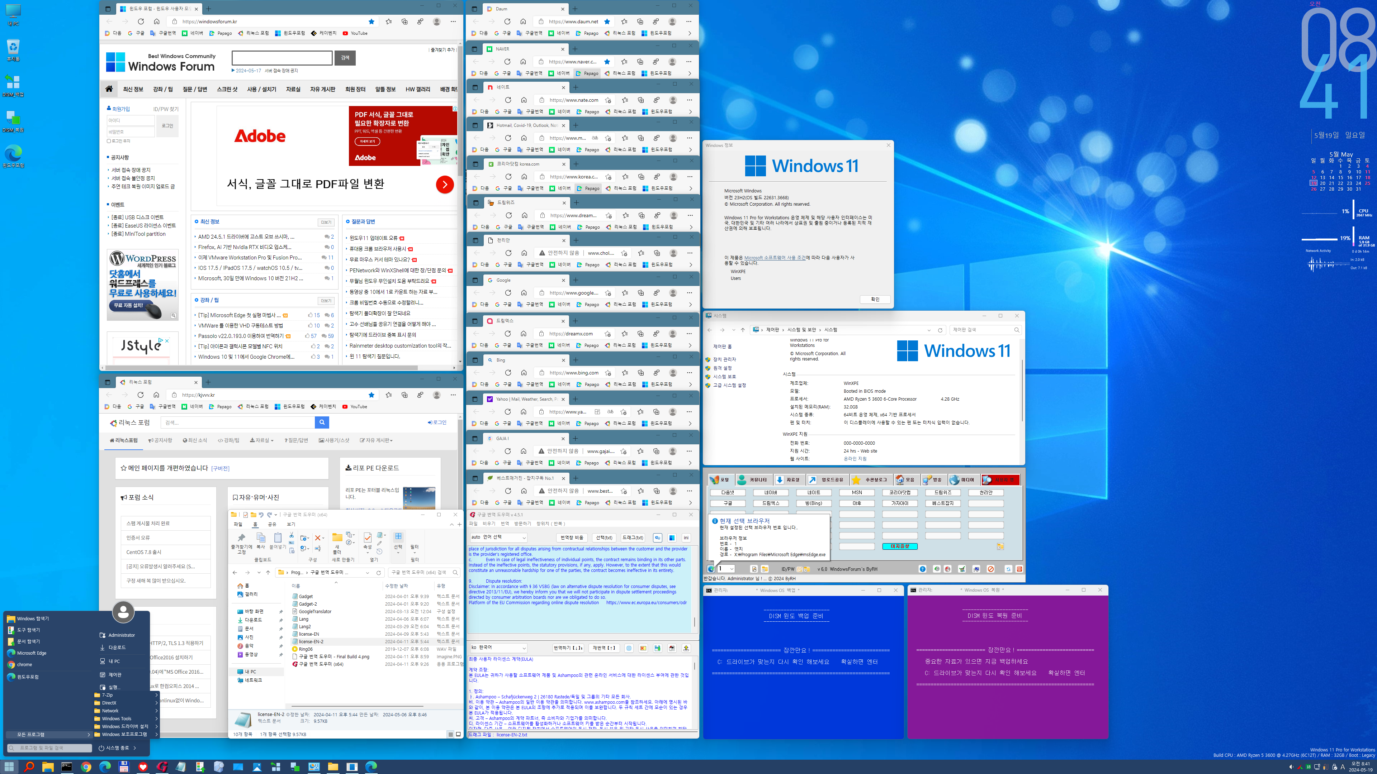The width and height of the screenshot is (1377, 774).
Task: Open 강좌 / 팁 in the Windows Forum nav bar
Action: 162,89
